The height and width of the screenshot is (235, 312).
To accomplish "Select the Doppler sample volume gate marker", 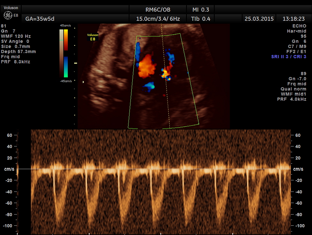I will point(165,74).
